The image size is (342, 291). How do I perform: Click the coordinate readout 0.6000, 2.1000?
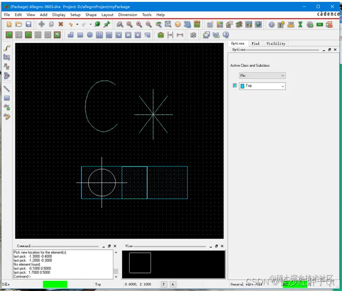pos(138,284)
